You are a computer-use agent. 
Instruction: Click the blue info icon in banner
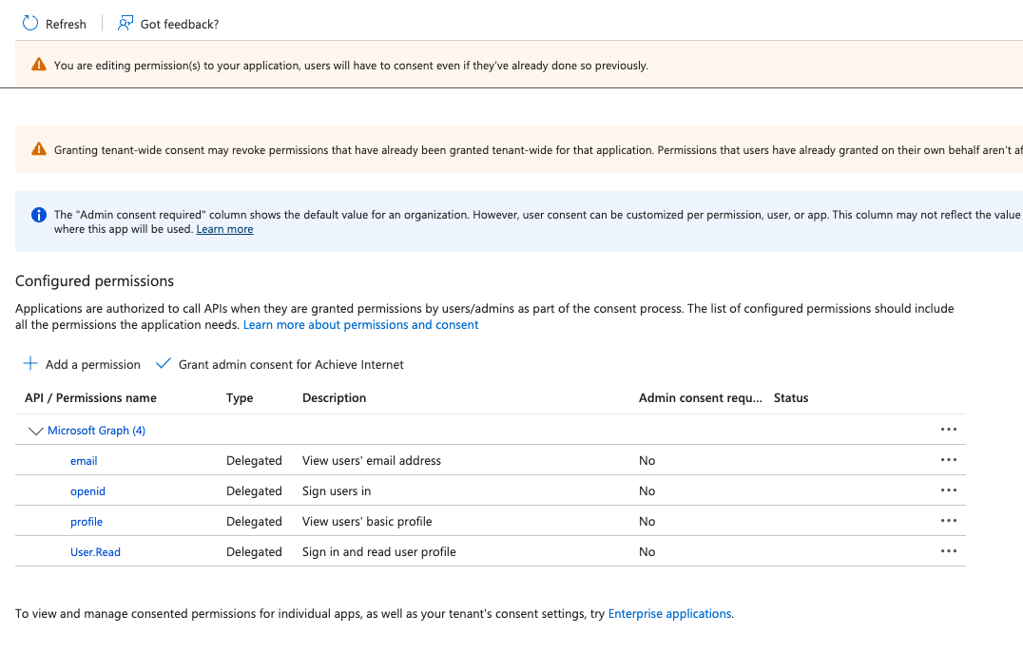pos(39,215)
